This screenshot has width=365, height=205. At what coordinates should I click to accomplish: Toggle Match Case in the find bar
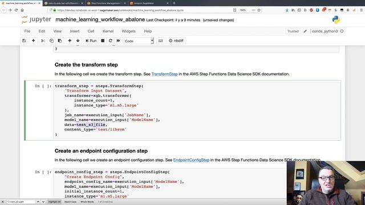(70, 202)
